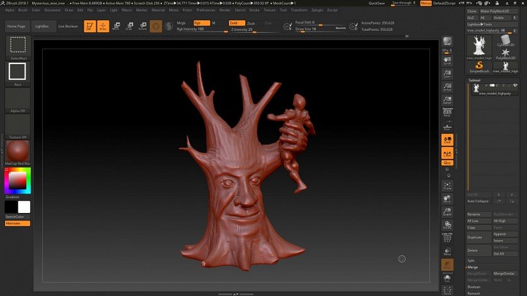Expand the Split section
The image size is (527, 296).
(x=471, y=261)
